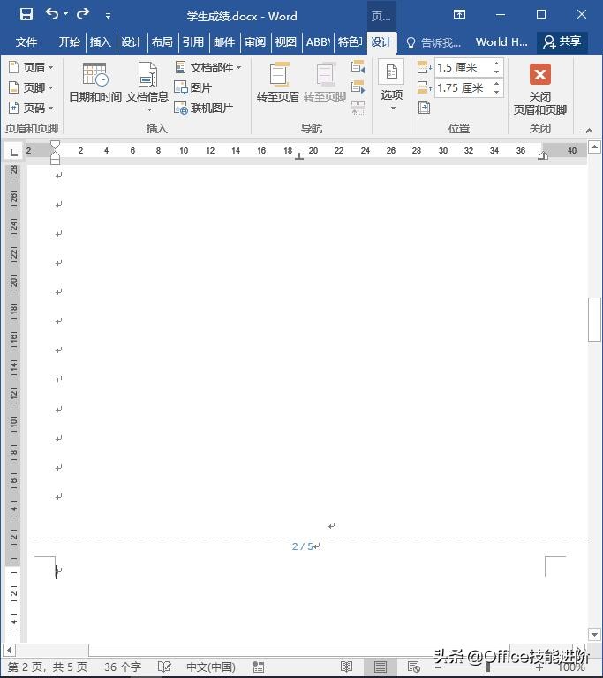Screen dimensions: 603x678
Task: Click the next section navigation icon
Action: (x=358, y=87)
